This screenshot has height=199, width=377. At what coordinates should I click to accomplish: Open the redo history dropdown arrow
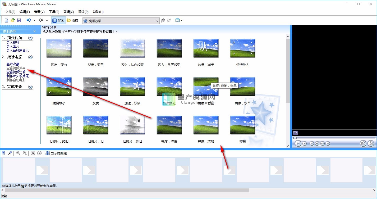click(x=47, y=21)
